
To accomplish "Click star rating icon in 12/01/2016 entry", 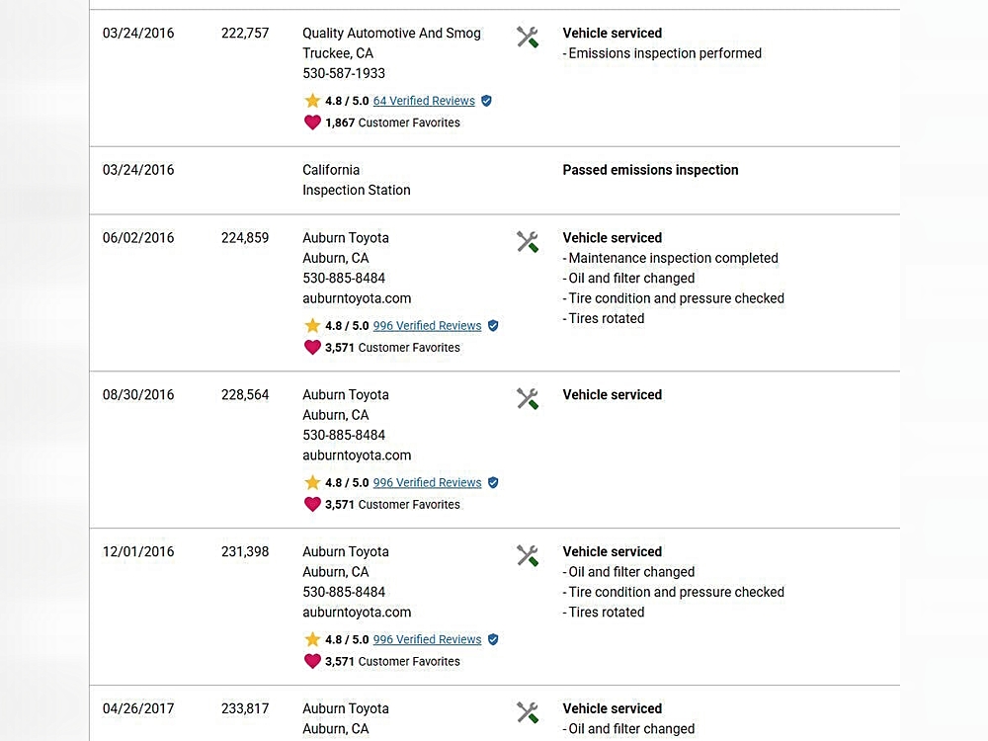I will coord(312,639).
